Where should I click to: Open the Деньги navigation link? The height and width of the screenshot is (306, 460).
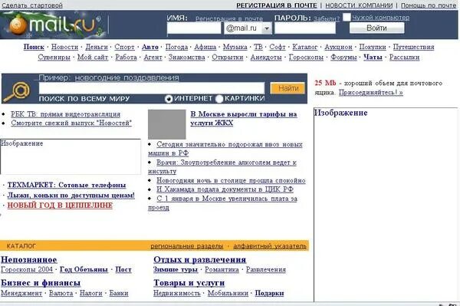point(97,47)
